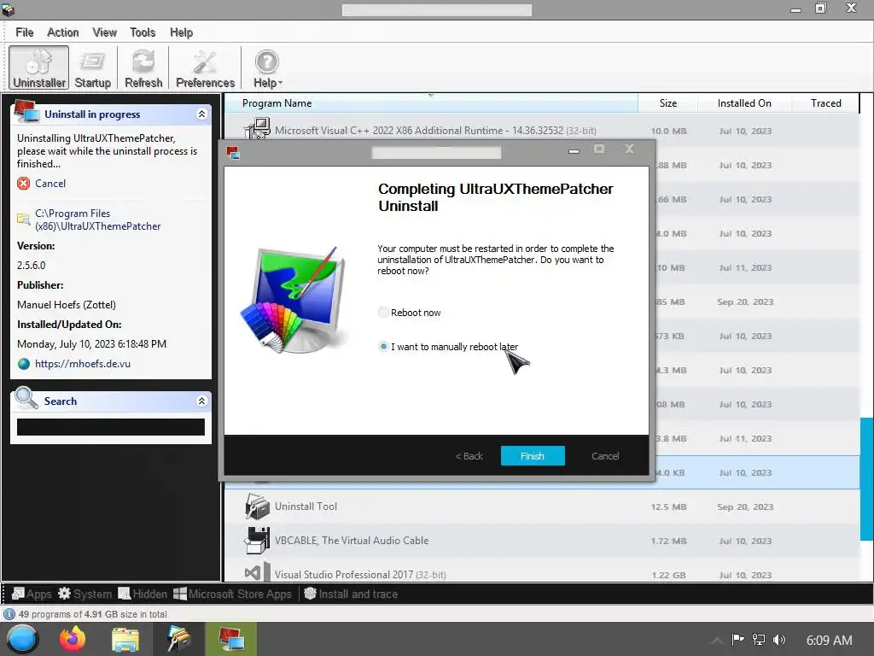The image size is (874, 656).
Task: Sort by Size column header
Action: [x=667, y=103]
